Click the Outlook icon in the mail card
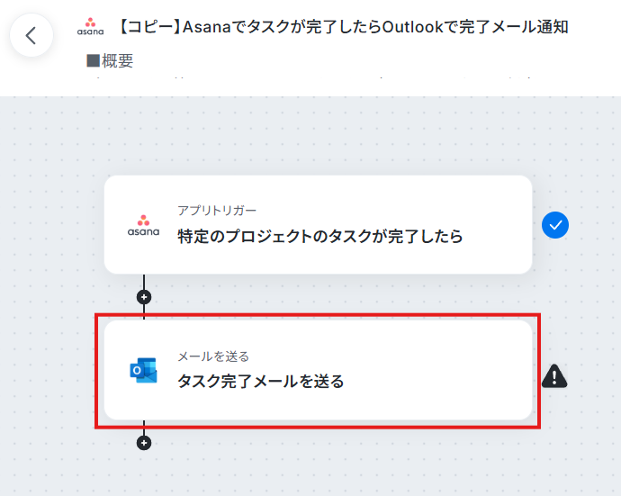This screenshot has width=621, height=496. coord(143,370)
